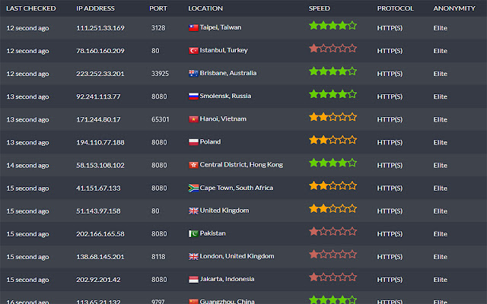Click Jakarta, Indonesia location text

click(227, 279)
